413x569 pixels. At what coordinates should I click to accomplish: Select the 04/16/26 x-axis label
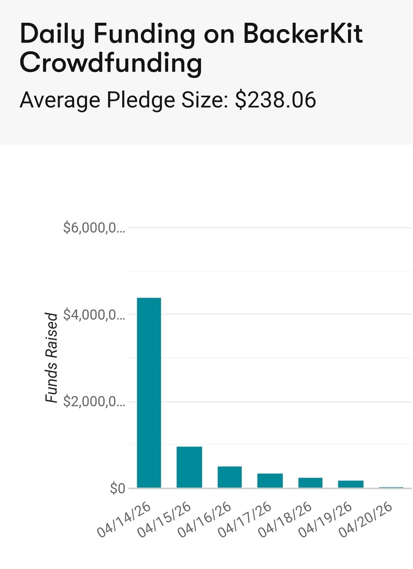point(205,520)
